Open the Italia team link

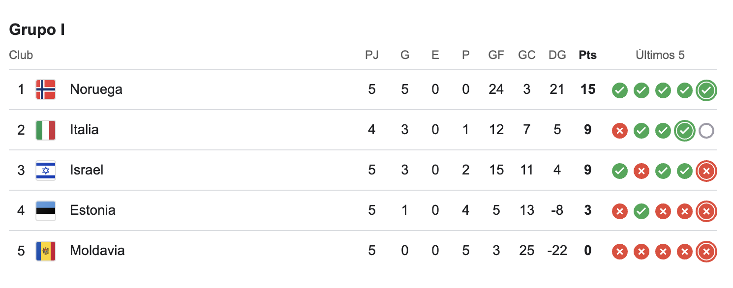pyautogui.click(x=84, y=130)
